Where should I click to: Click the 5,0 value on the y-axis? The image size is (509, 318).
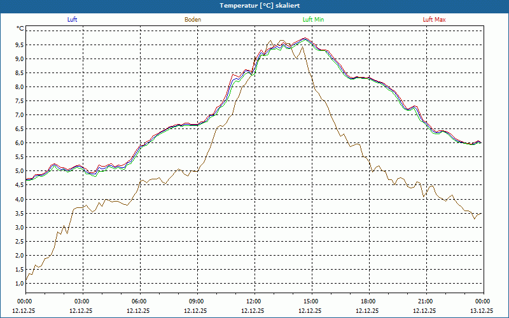click(x=20, y=171)
